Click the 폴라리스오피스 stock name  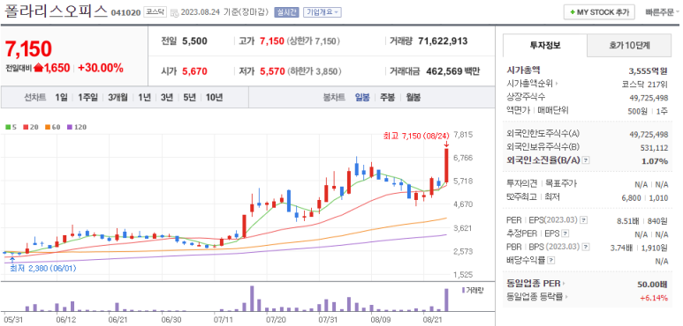(56, 11)
